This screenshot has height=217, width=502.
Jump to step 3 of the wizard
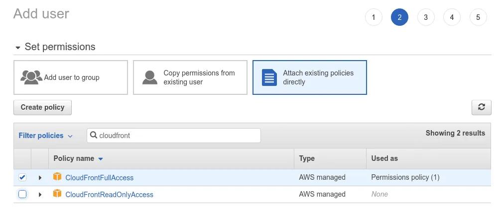[x=426, y=17]
